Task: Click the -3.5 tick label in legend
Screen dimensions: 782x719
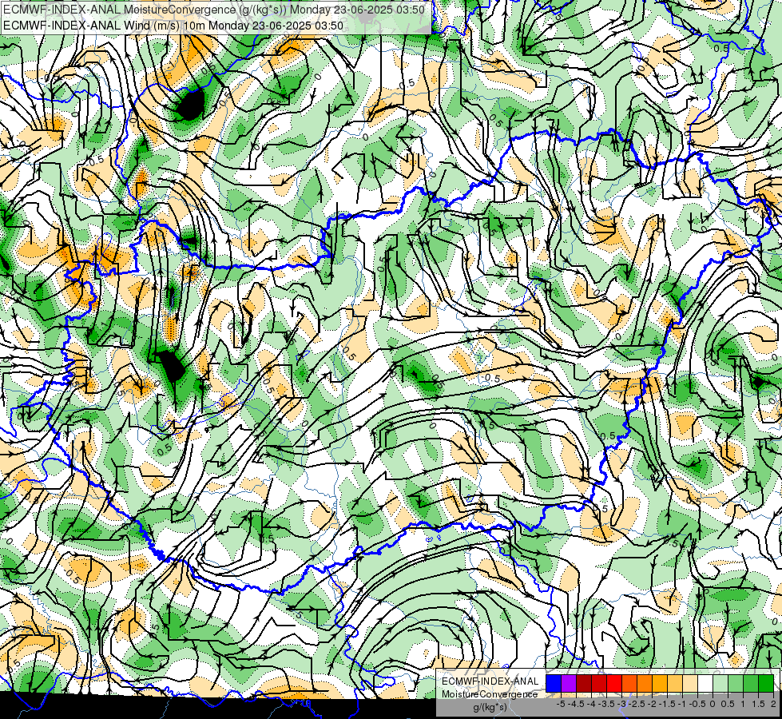Action: pyautogui.click(x=606, y=704)
